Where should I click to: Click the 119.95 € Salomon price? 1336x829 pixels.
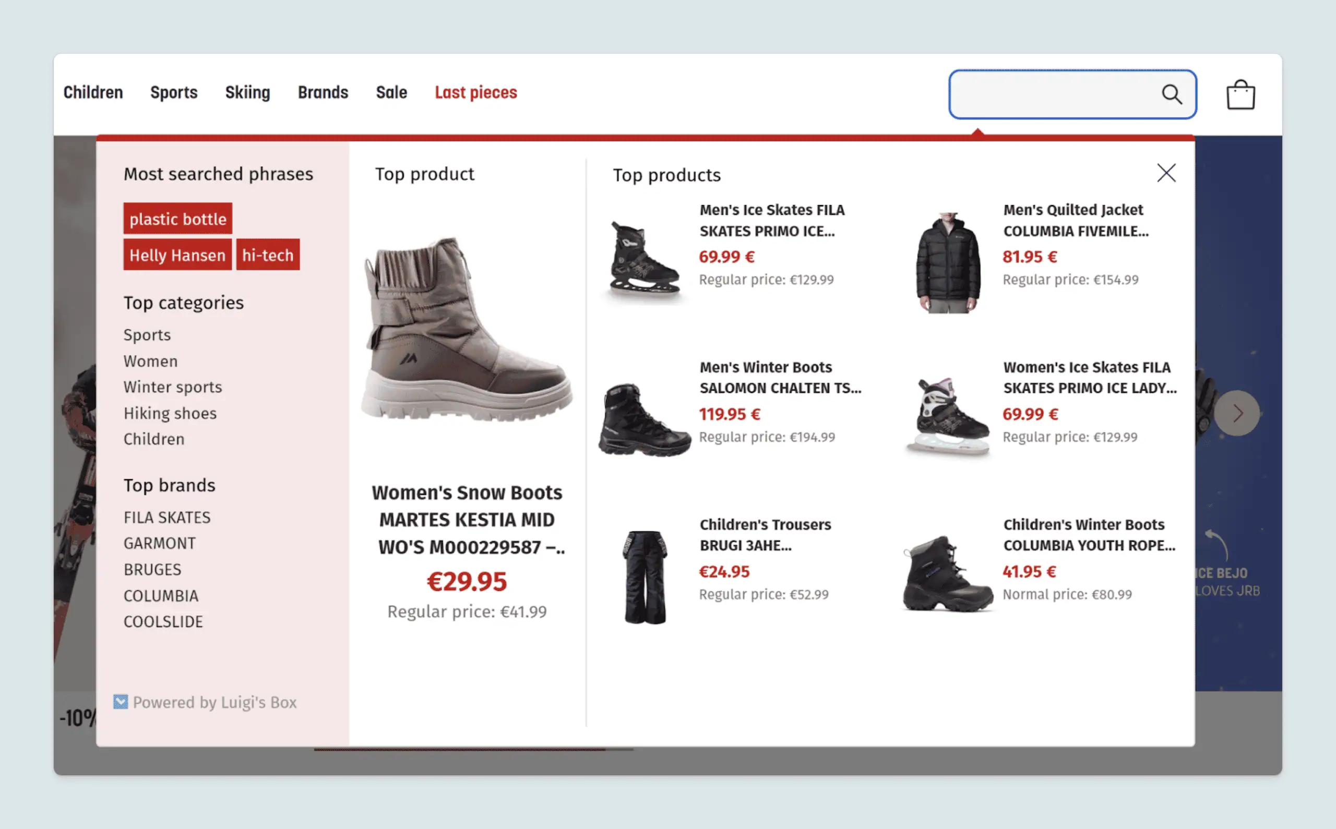pos(730,414)
